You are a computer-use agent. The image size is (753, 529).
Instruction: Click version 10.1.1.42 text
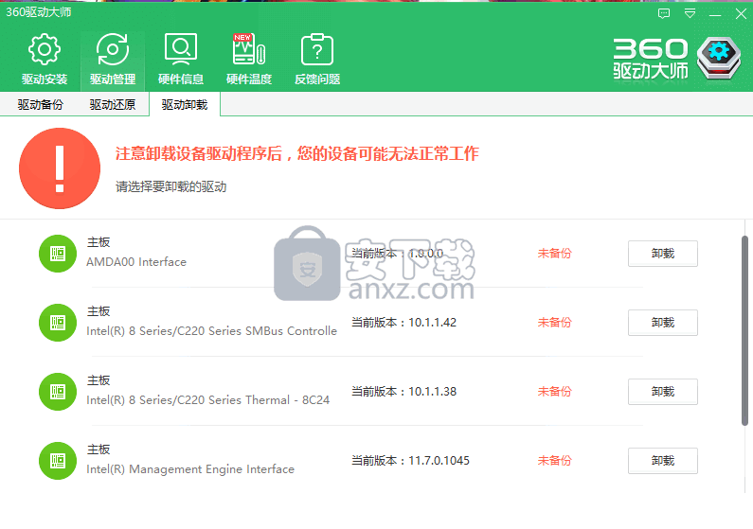tap(432, 323)
